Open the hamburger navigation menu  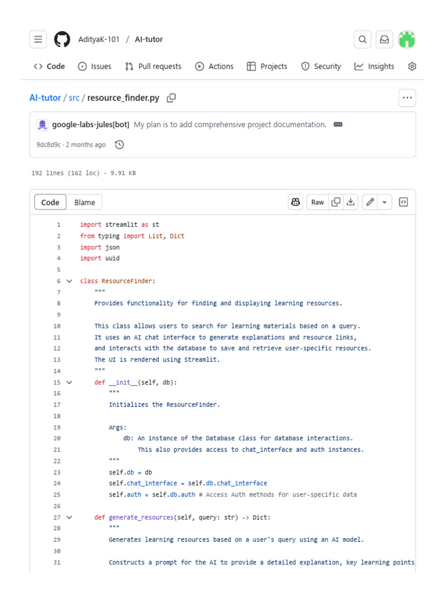point(38,39)
